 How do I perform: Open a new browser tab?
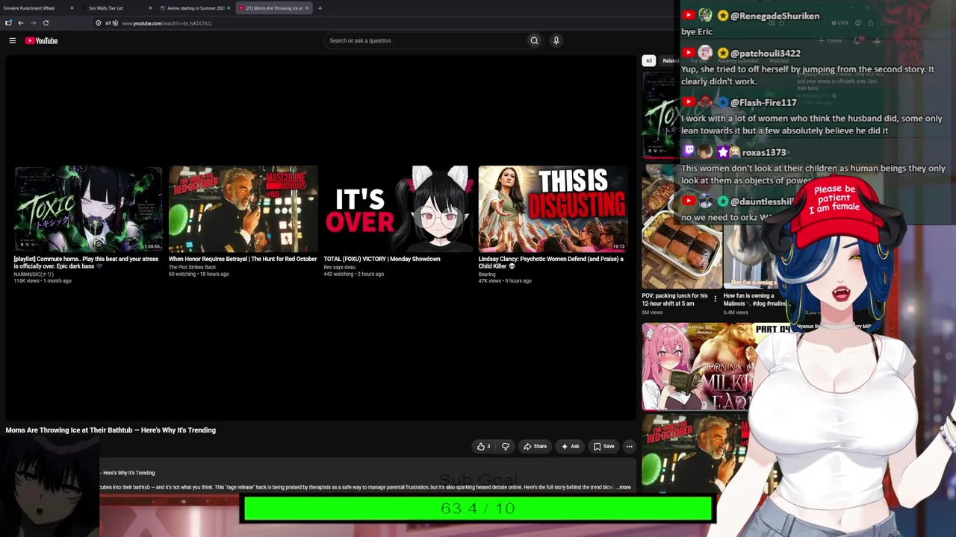[x=320, y=8]
